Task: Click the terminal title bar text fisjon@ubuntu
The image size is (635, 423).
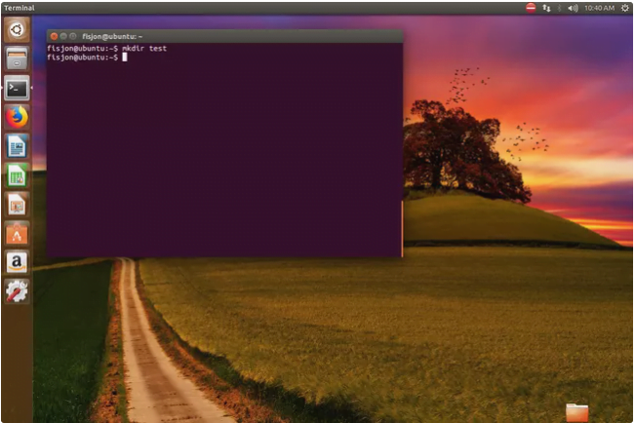Action: (x=112, y=36)
